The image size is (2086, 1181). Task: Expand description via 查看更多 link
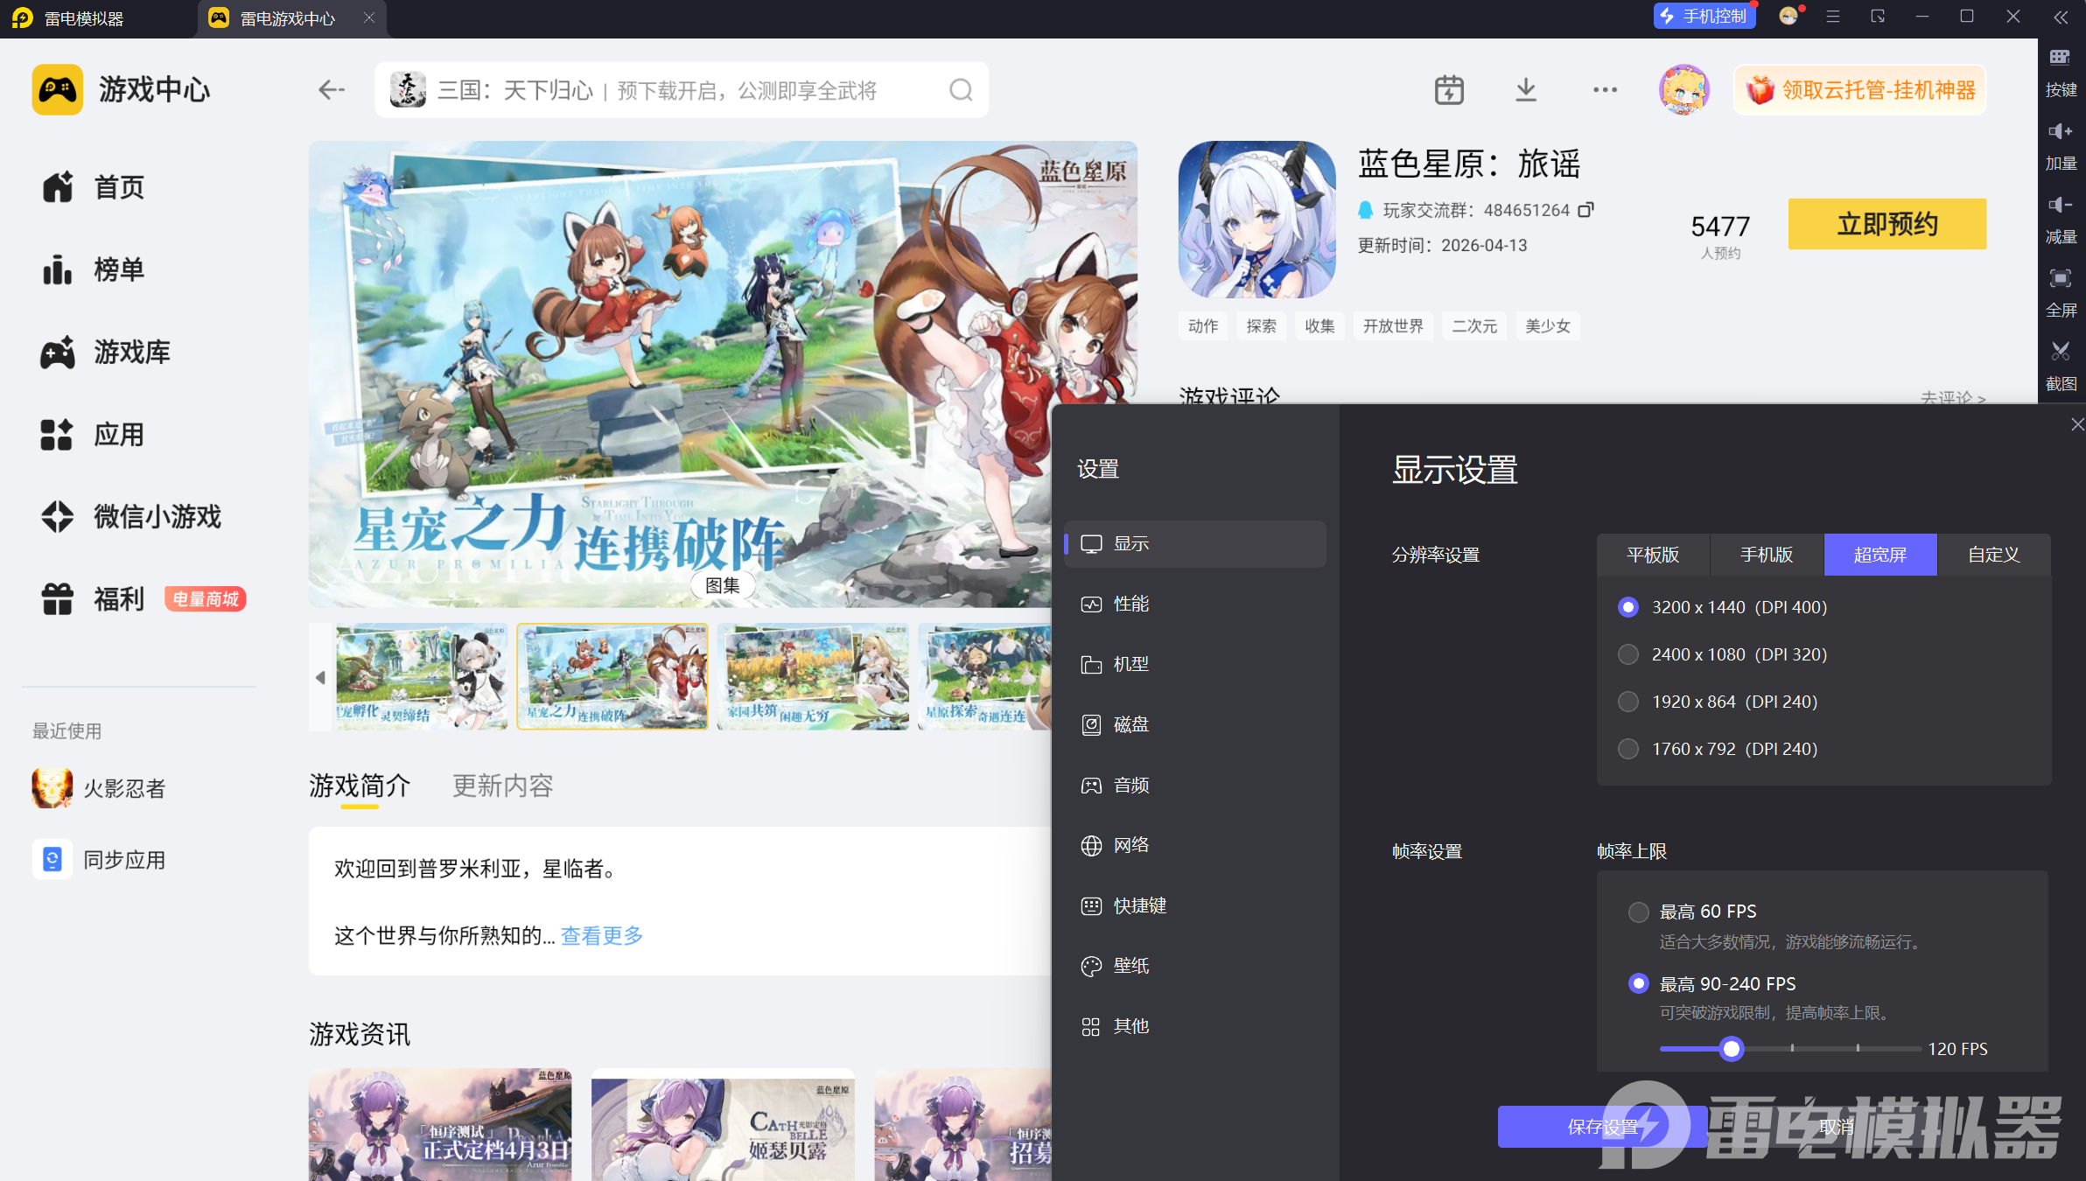[x=602, y=936]
